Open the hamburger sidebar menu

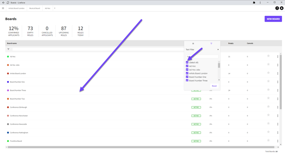click(x=3, y=8)
